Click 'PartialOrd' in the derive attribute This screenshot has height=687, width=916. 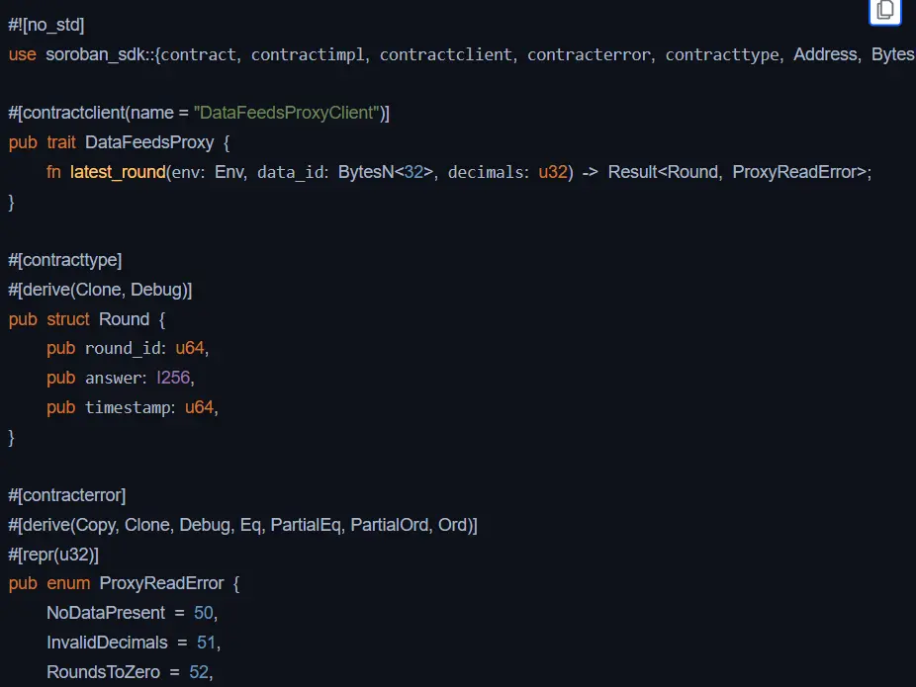click(x=390, y=525)
